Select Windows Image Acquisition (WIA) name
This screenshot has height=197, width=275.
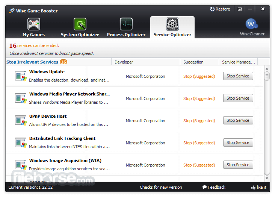(x=65, y=161)
